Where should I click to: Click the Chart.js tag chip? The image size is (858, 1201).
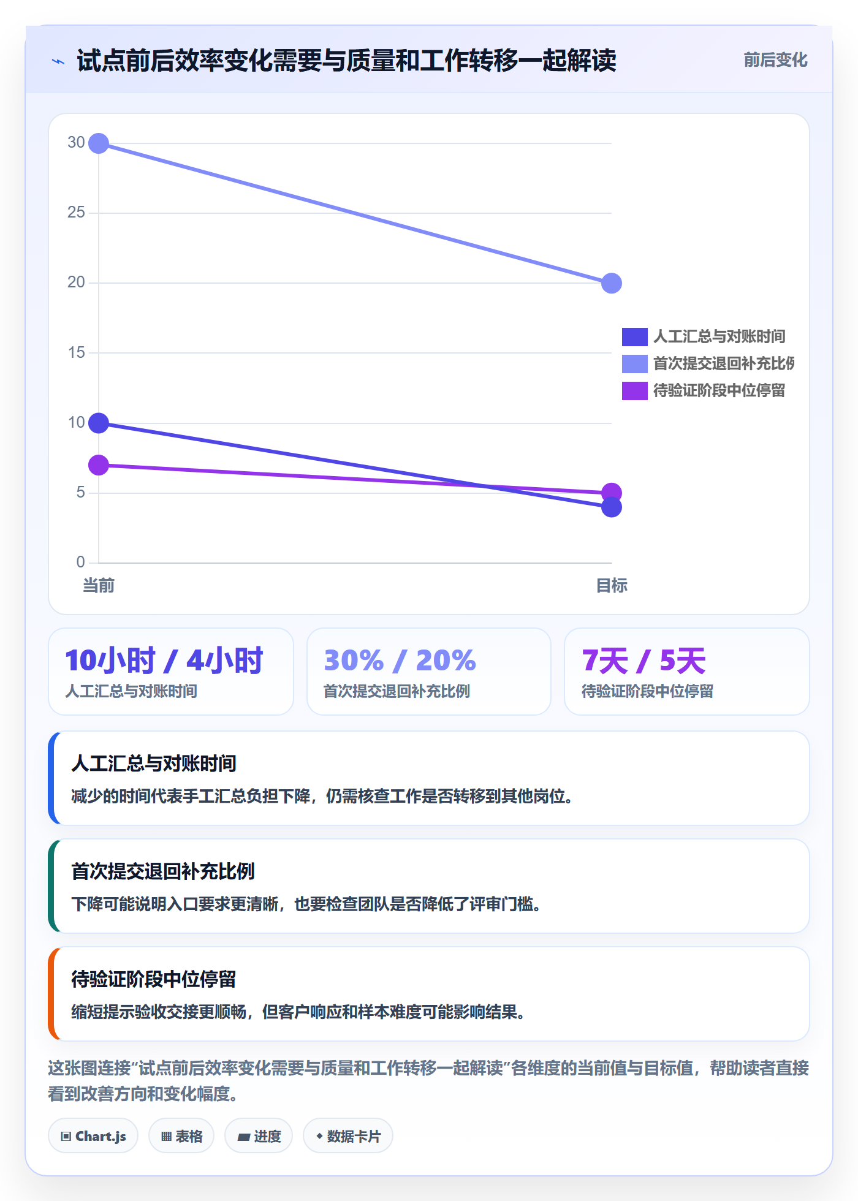coord(93,1136)
